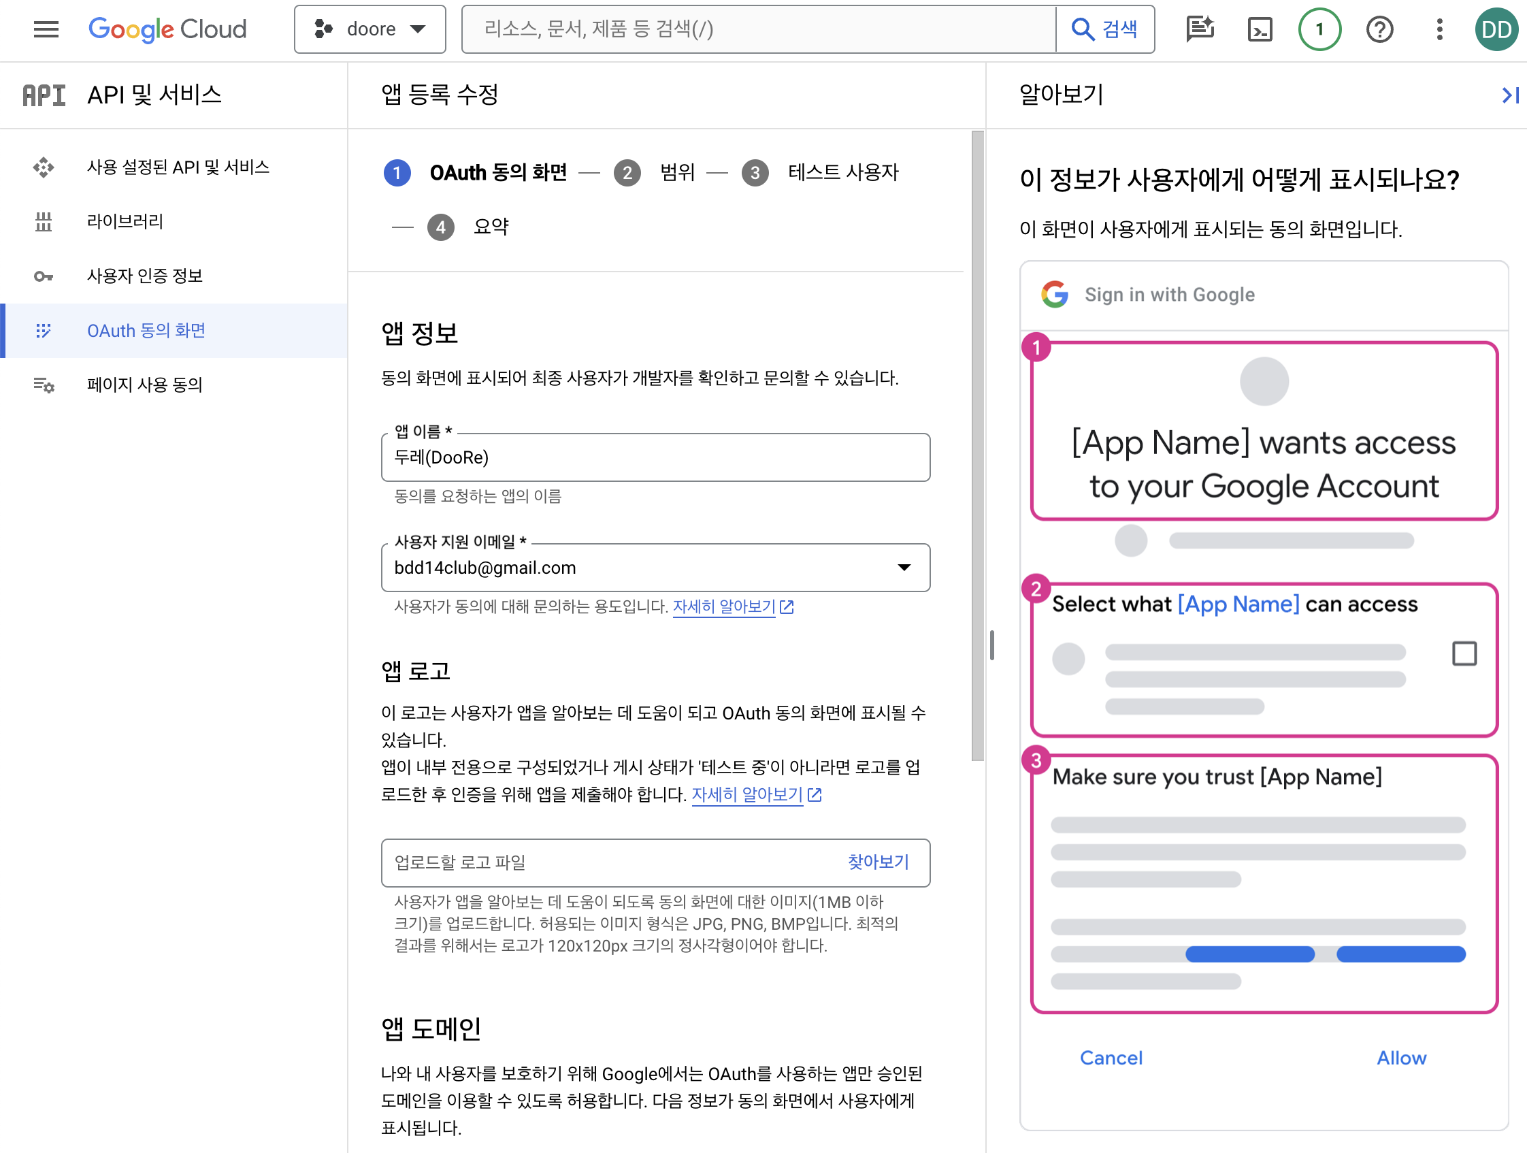Check the consent preview access checkbox
The image size is (1527, 1153).
[1464, 653]
